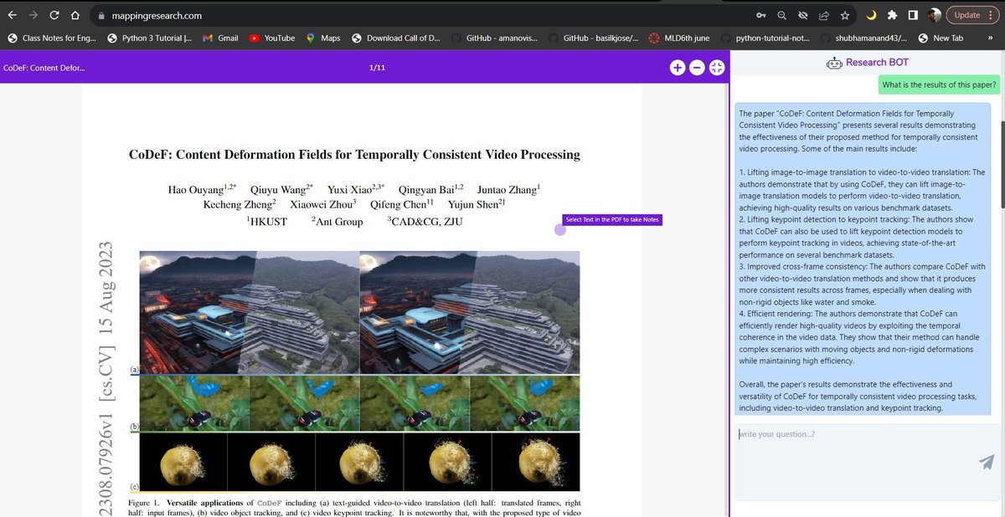Click the page indicator 1/11
Viewport: 1005px width, 517px height.
(377, 67)
